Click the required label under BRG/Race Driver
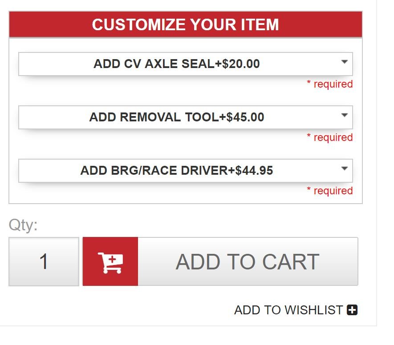 click(x=330, y=191)
